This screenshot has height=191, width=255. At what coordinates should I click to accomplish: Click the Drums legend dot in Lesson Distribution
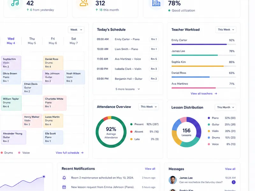click(209, 138)
